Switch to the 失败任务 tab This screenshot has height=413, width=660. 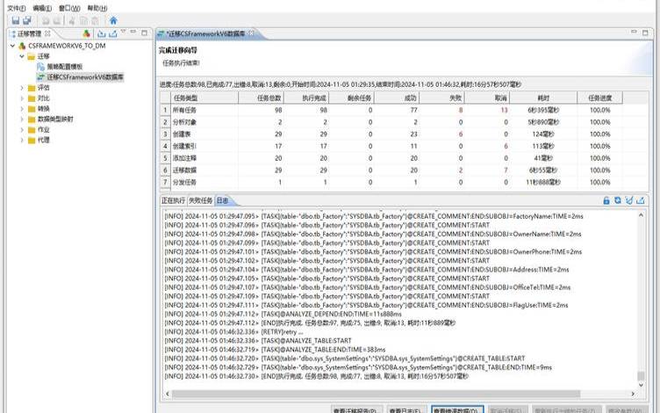click(200, 200)
